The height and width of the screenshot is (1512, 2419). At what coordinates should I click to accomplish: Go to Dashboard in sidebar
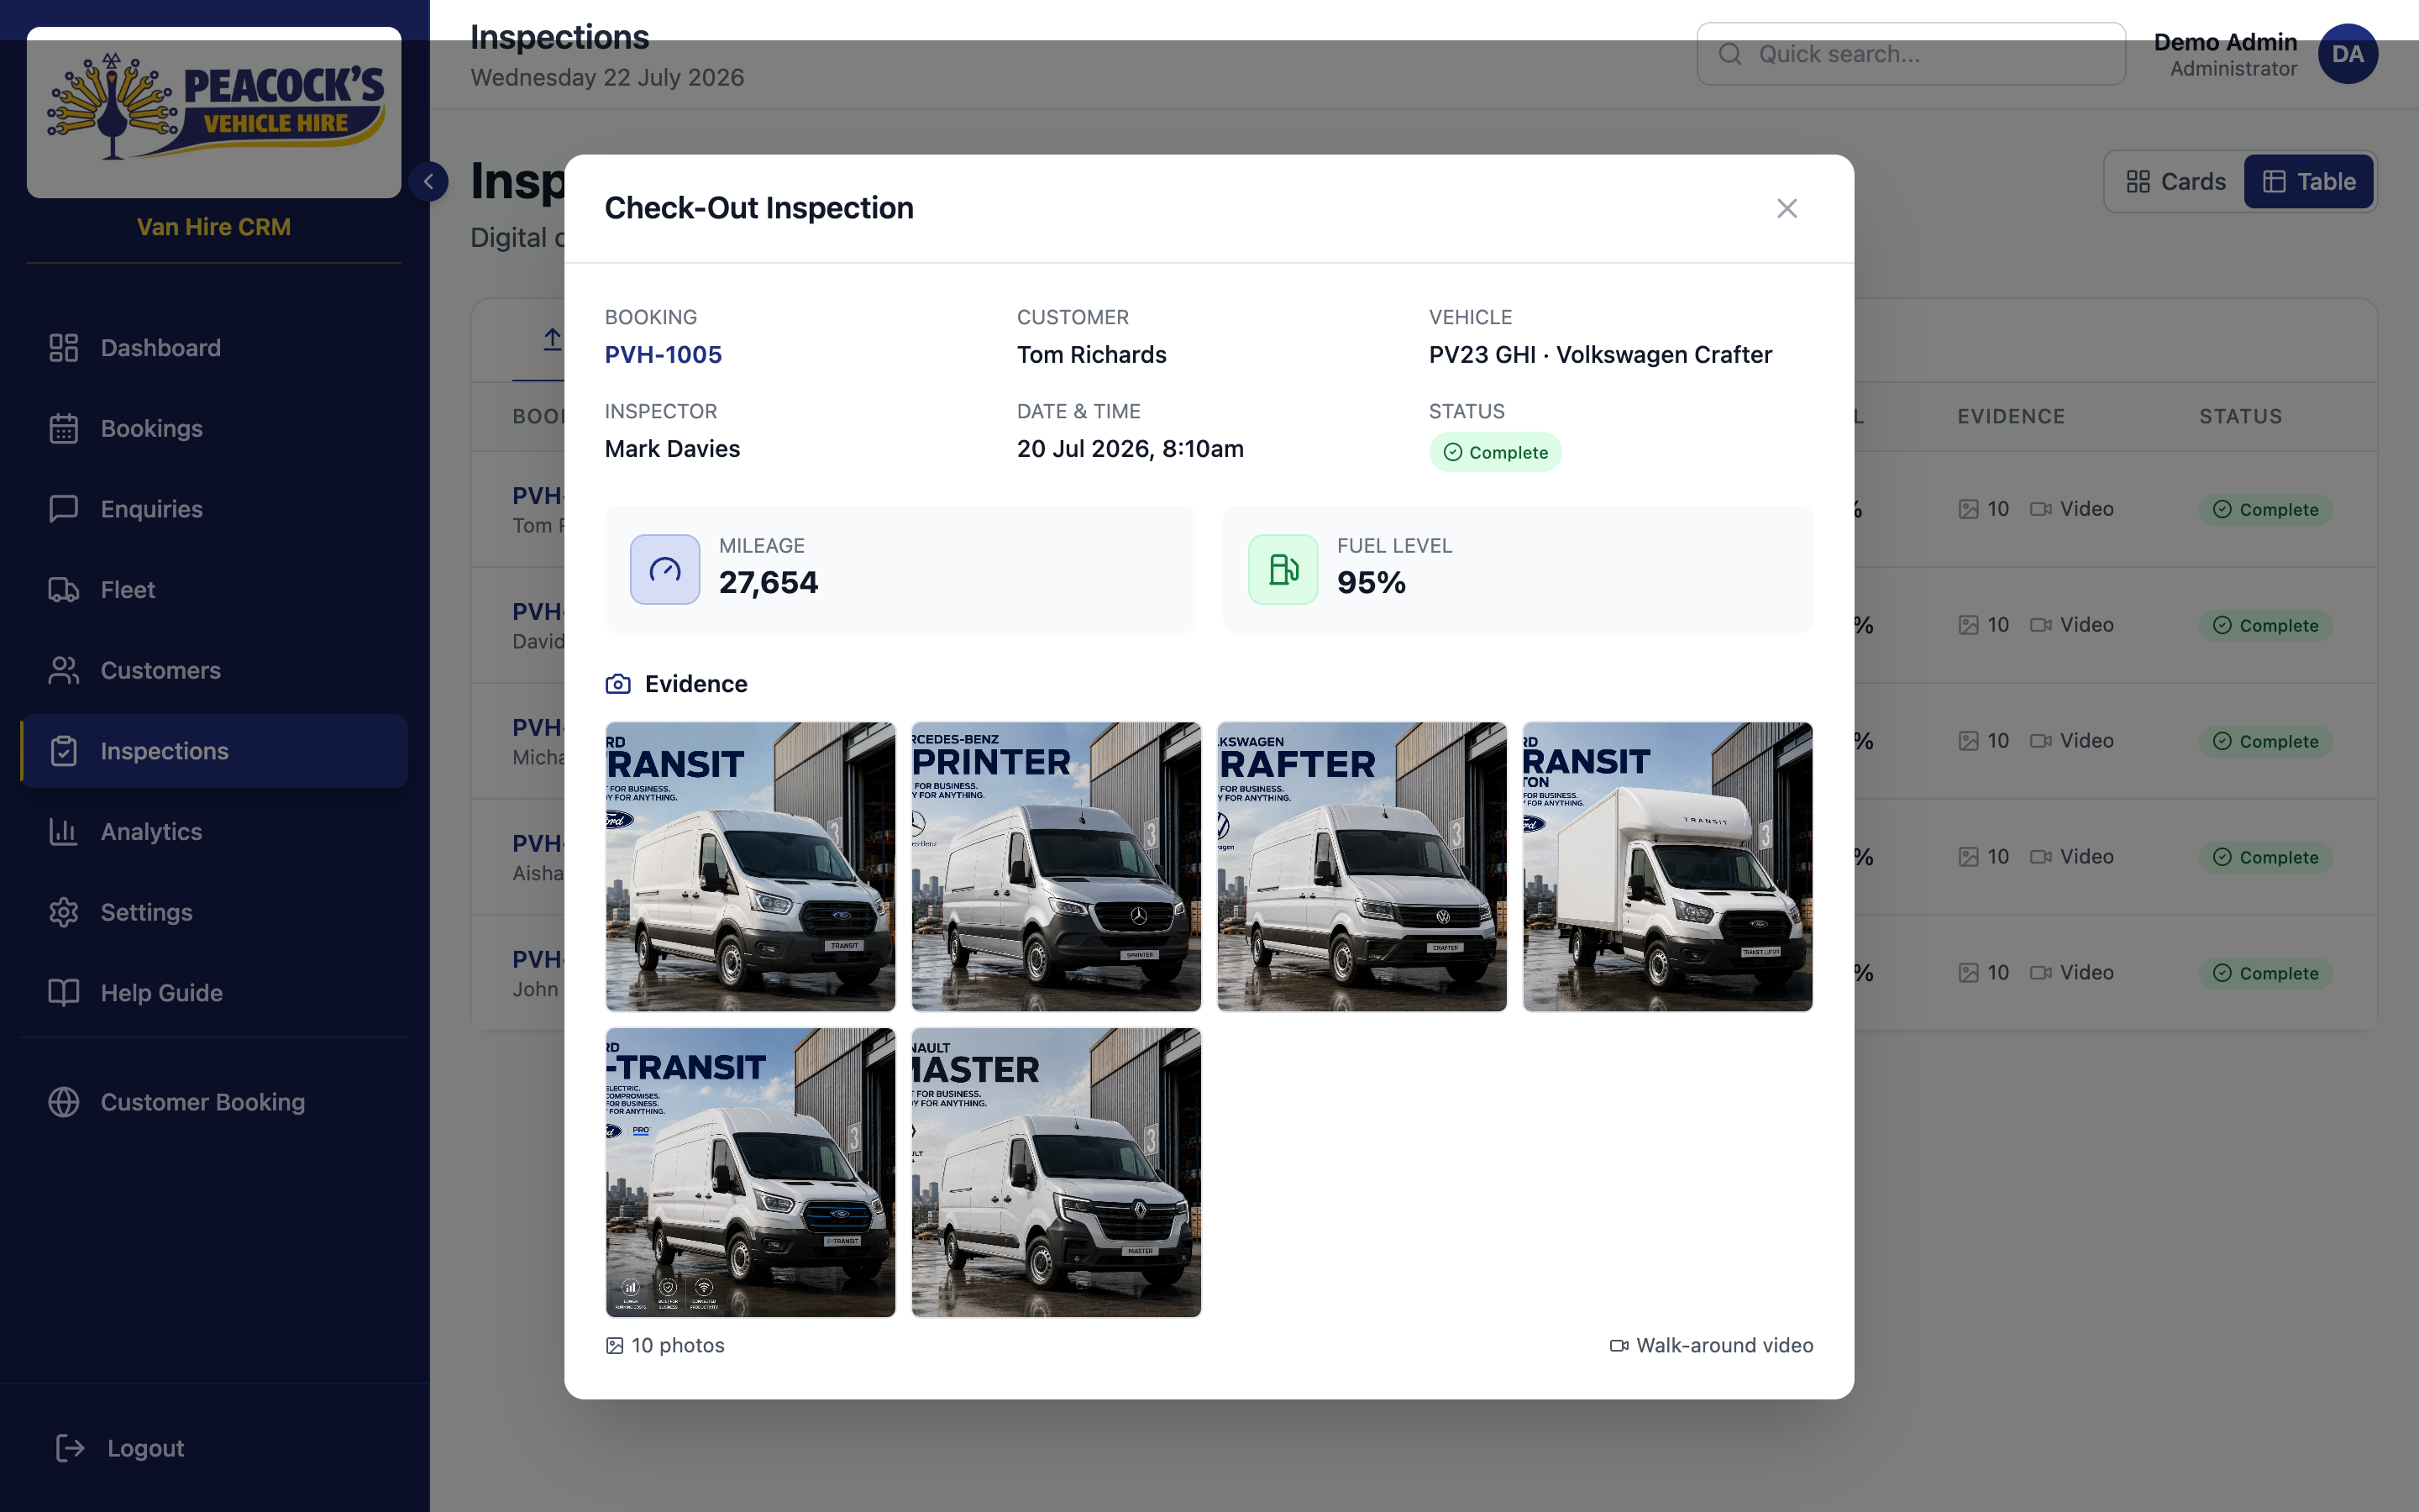click(x=214, y=348)
